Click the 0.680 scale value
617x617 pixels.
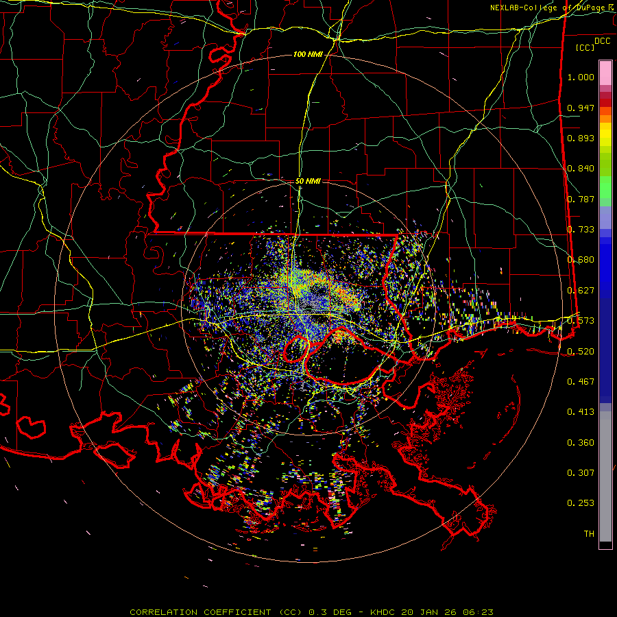pos(581,260)
